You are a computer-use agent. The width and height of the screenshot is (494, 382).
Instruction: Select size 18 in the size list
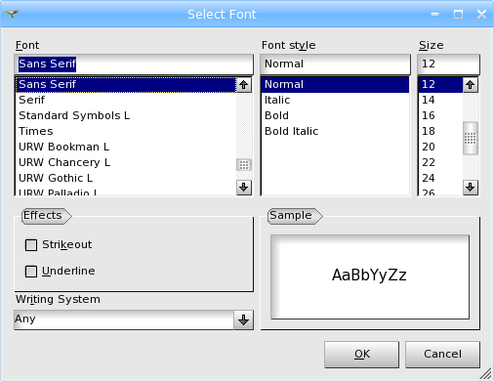[440, 131]
